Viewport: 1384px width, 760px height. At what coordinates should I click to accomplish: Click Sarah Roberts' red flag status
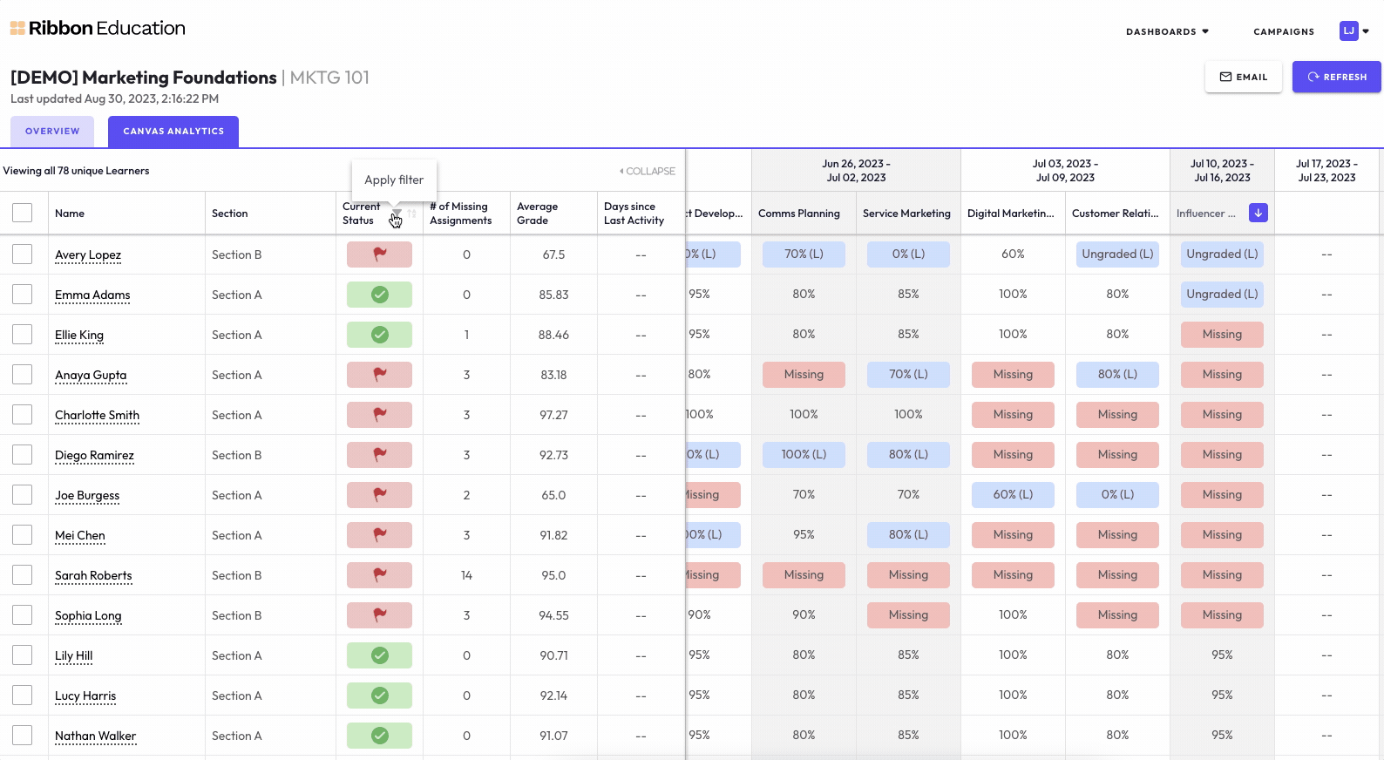click(379, 575)
